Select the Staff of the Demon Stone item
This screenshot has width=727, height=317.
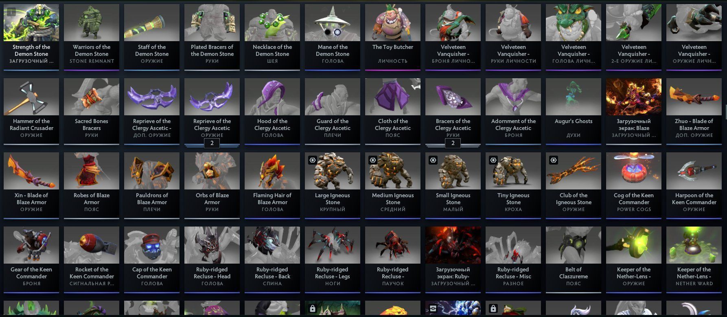point(152,37)
